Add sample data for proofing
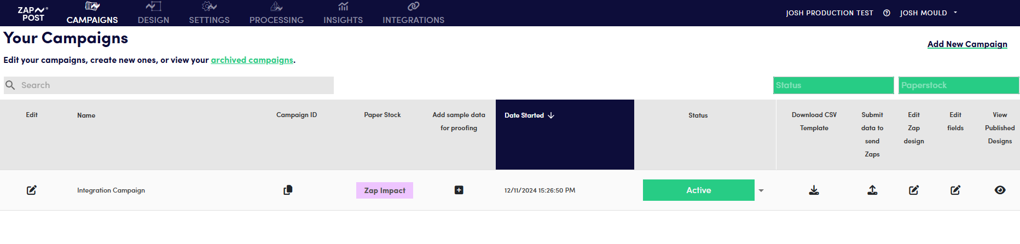This screenshot has width=1020, height=244. click(x=459, y=190)
